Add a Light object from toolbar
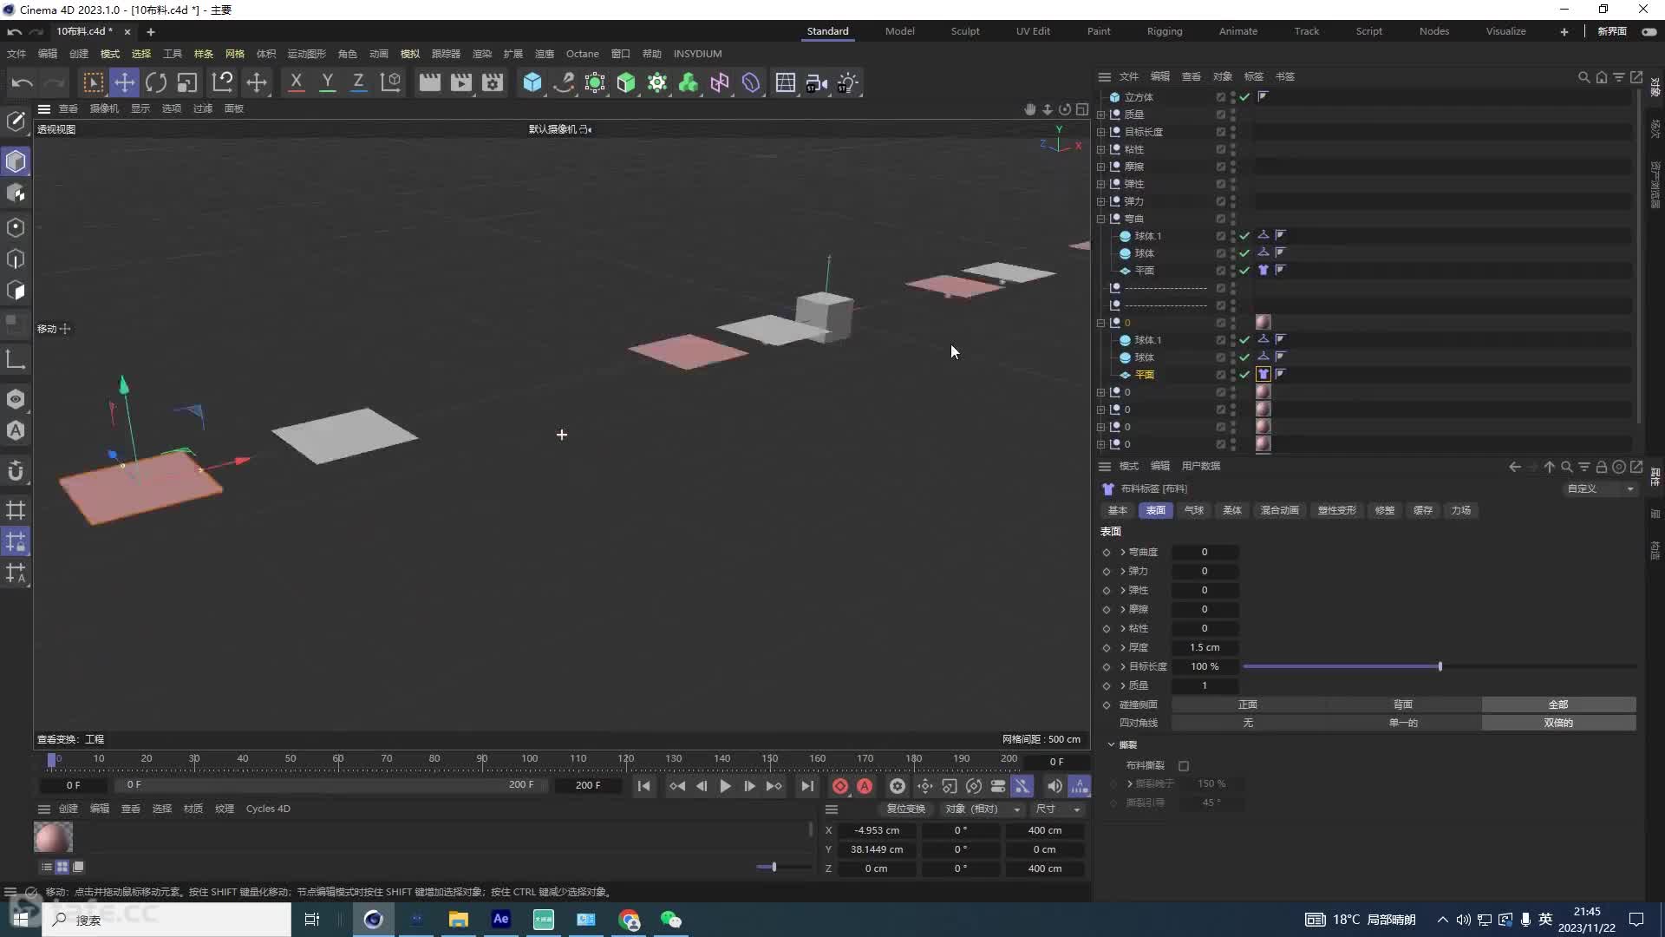 point(848,82)
